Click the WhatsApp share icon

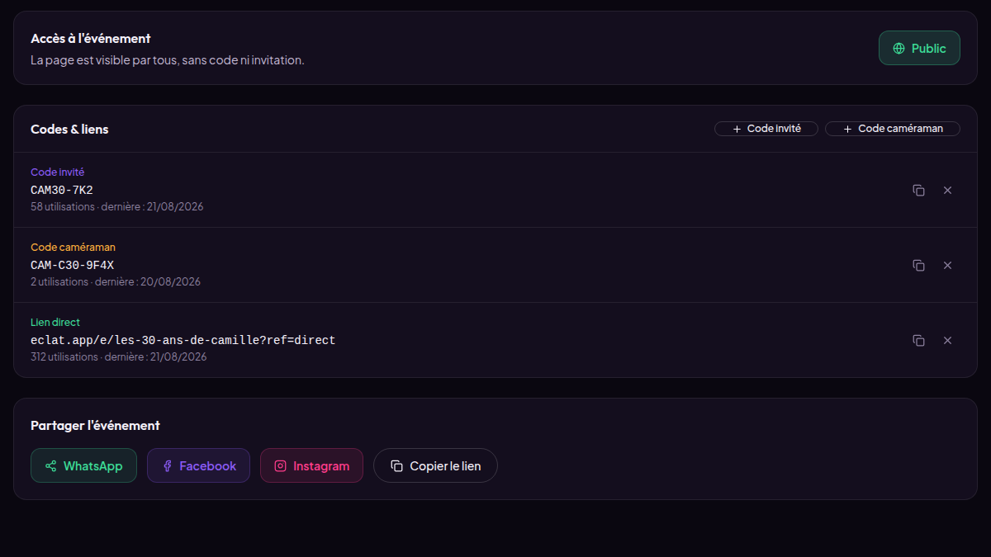[x=50, y=466]
